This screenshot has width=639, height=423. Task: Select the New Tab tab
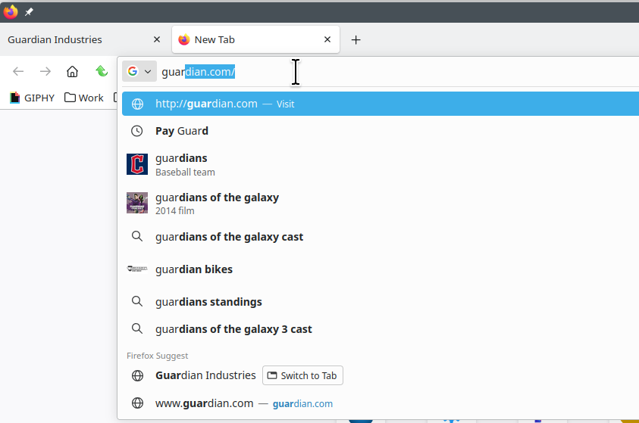click(x=243, y=40)
